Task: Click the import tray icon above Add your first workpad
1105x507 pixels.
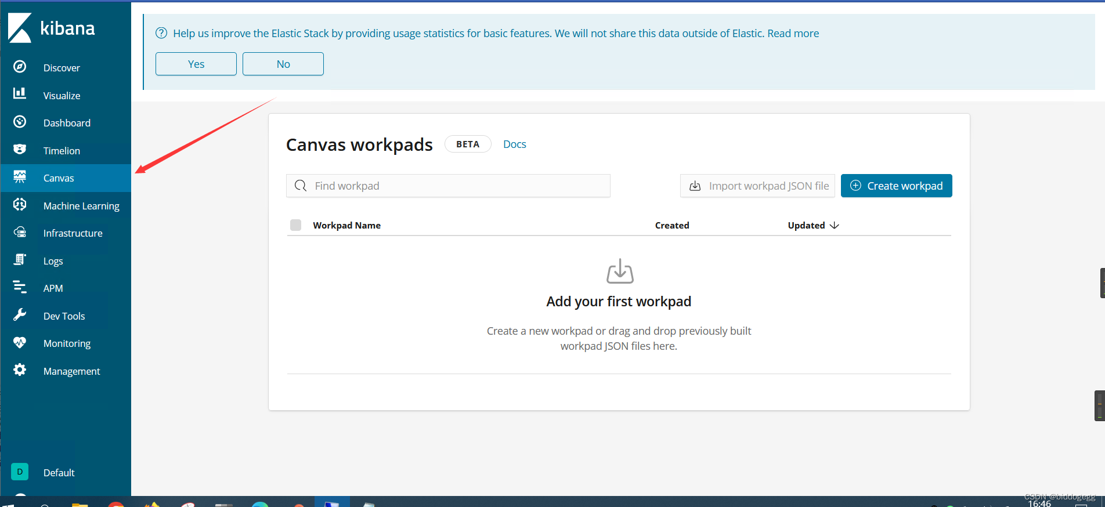Action: [620, 271]
